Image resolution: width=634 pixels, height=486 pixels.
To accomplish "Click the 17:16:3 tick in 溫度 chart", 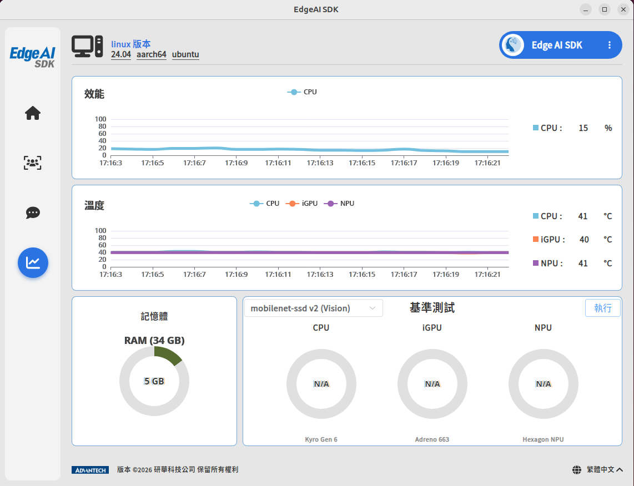I will click(x=111, y=274).
